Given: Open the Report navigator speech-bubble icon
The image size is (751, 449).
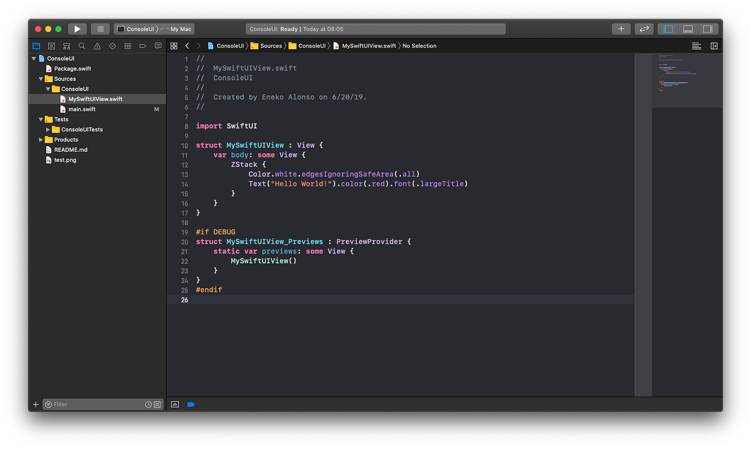Looking at the screenshot, I should [158, 46].
